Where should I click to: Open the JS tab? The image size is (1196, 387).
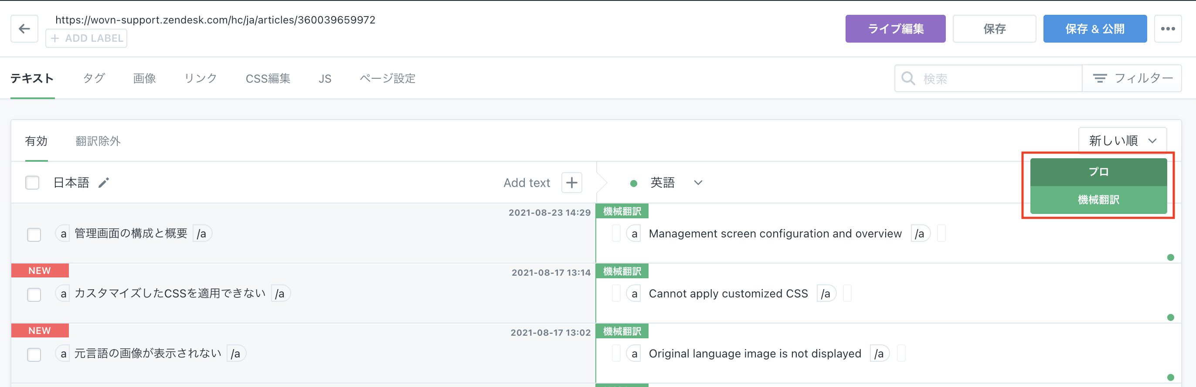pos(325,79)
